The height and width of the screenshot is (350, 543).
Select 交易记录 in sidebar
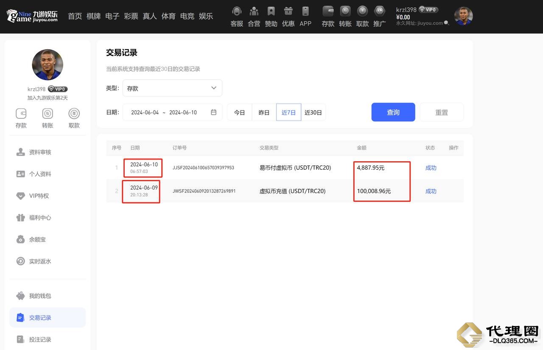(x=48, y=318)
